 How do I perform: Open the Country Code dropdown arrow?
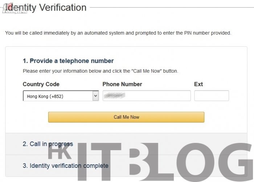pyautogui.click(x=95, y=96)
